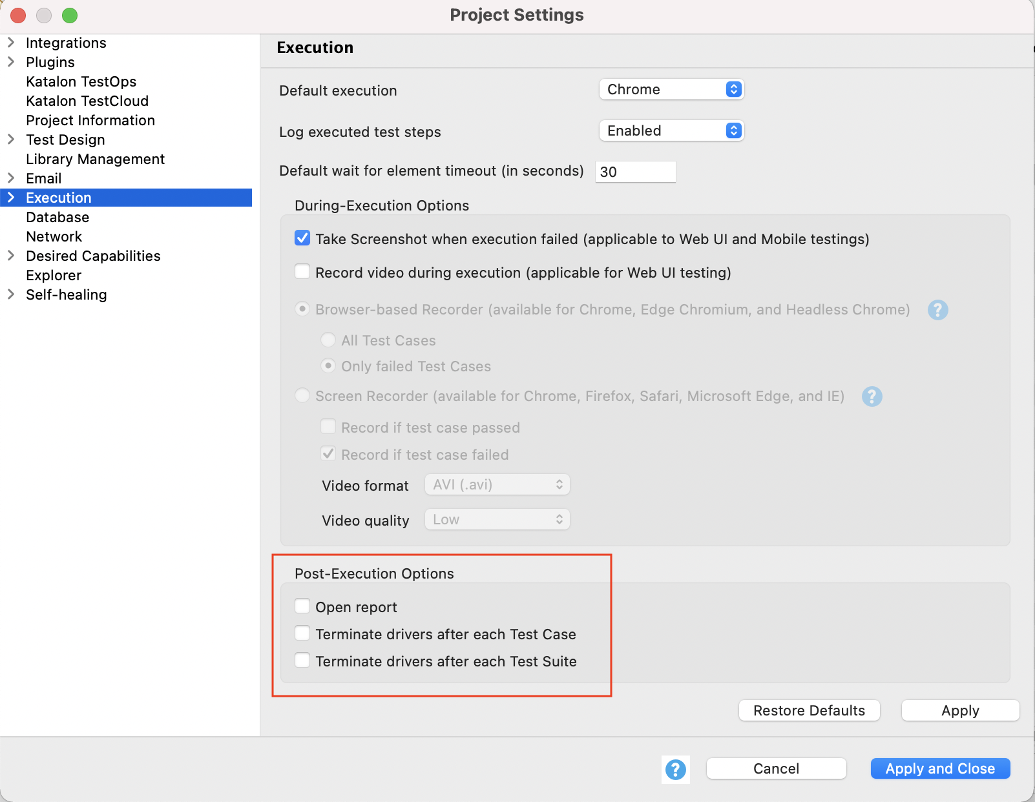Enable the Open report checkbox
This screenshot has height=802, width=1035.
(x=302, y=606)
